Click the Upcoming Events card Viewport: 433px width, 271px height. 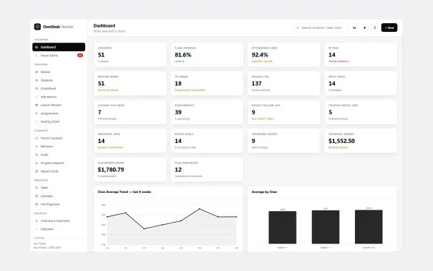284,141
